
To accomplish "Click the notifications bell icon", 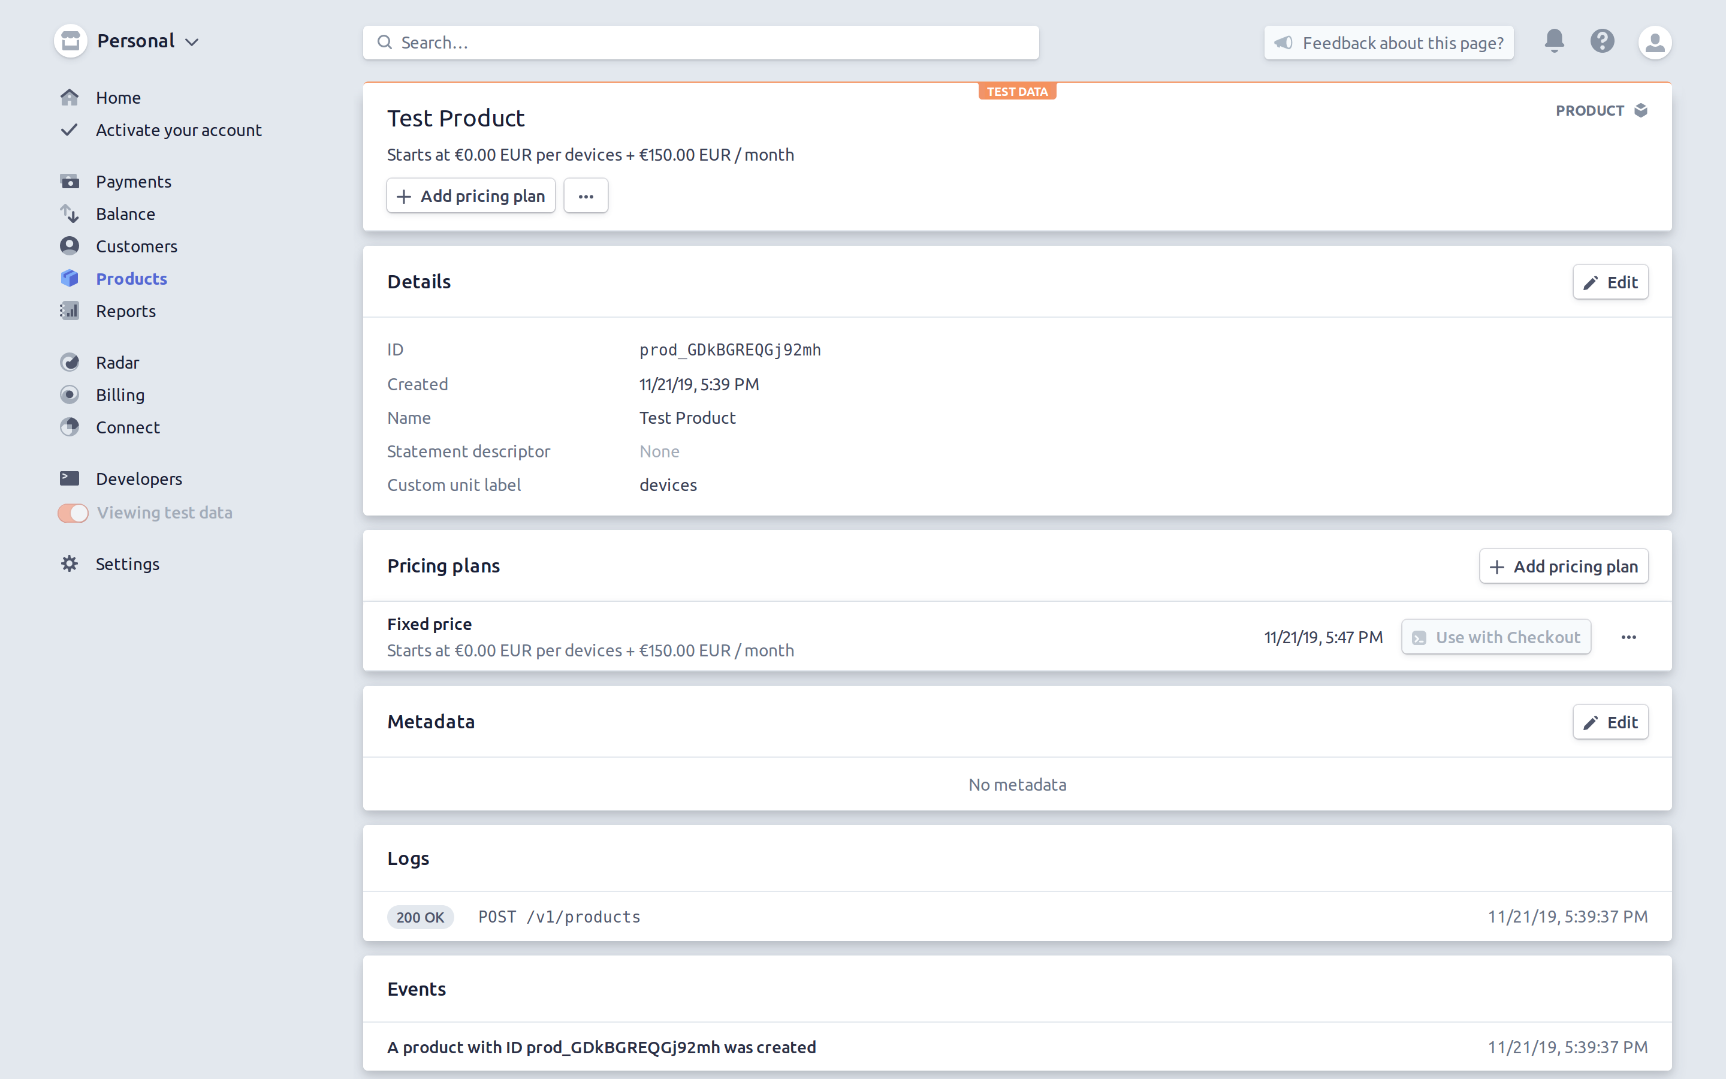I will point(1554,41).
